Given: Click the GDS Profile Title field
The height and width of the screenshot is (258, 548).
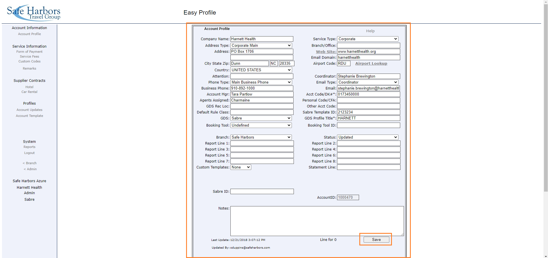Looking at the screenshot, I should pos(368,118).
